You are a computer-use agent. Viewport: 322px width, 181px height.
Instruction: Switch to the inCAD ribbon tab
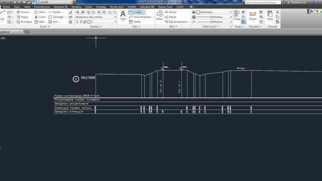pos(180,7)
